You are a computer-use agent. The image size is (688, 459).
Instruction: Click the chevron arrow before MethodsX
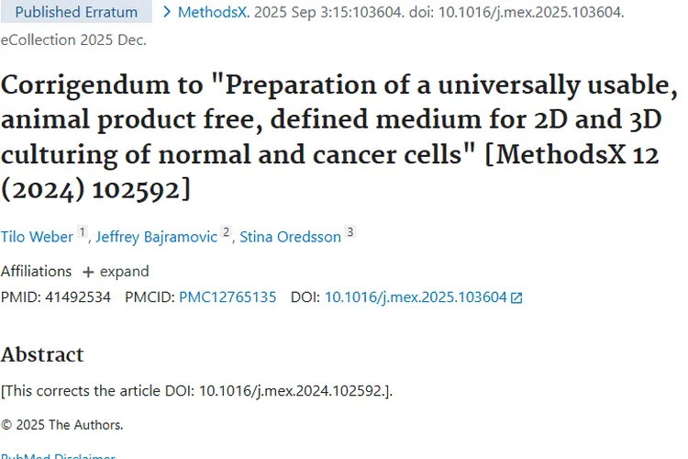point(167,13)
